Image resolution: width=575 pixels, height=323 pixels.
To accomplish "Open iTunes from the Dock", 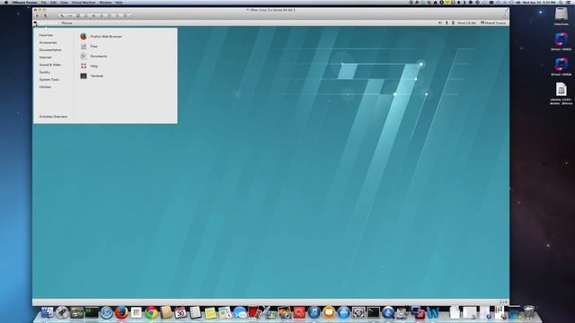I will pyautogui.click(x=314, y=312).
